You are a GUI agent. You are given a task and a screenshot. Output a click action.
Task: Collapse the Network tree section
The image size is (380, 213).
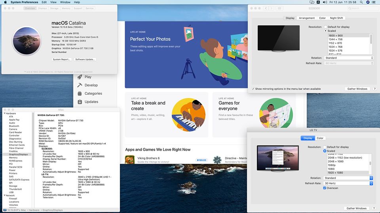(4, 195)
